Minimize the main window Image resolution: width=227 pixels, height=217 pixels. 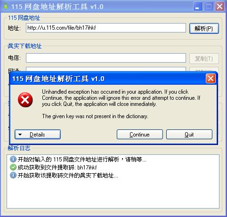[197, 7]
